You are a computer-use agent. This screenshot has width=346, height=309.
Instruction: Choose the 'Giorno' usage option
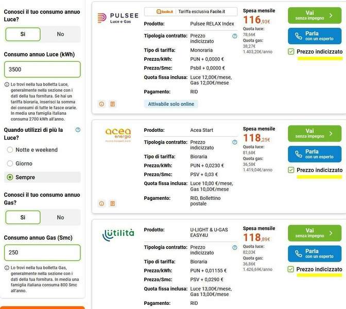(x=10, y=163)
